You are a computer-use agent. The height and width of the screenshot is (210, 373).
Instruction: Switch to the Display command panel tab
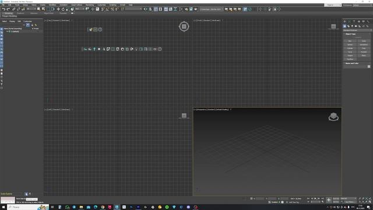[363, 22]
